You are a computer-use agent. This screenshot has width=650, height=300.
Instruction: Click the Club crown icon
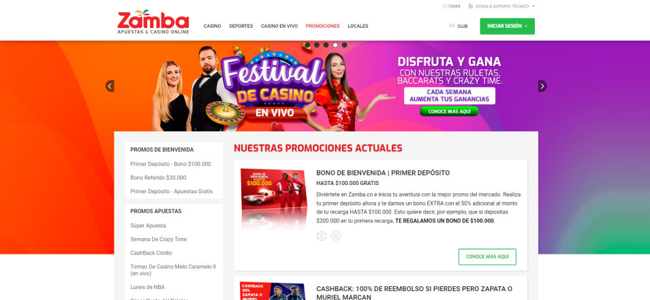[x=452, y=26]
